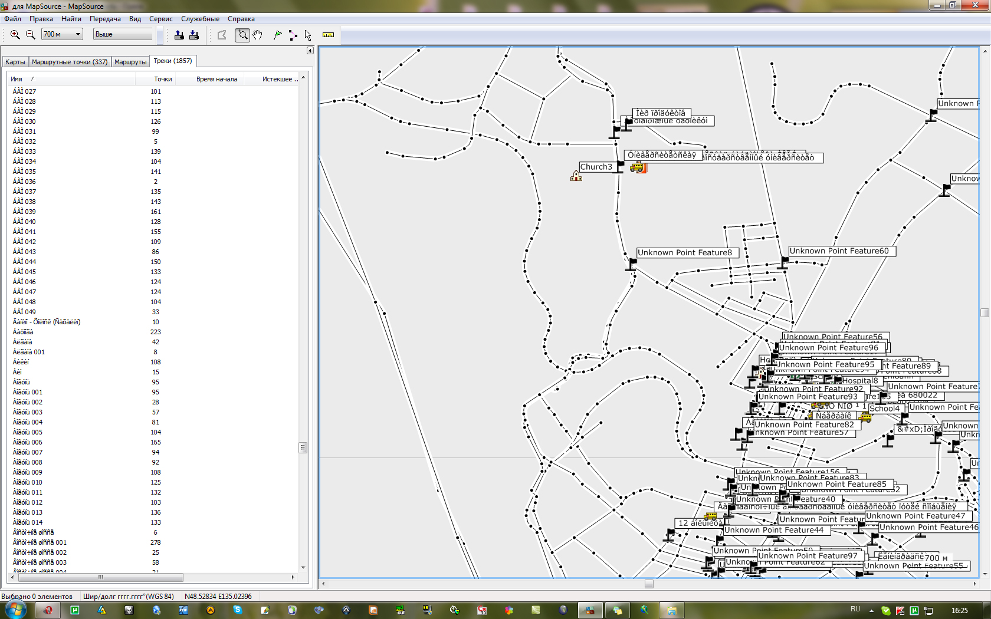Image resolution: width=991 pixels, height=619 pixels.
Task: Open the Выше detail level dropdown
Action: click(123, 34)
